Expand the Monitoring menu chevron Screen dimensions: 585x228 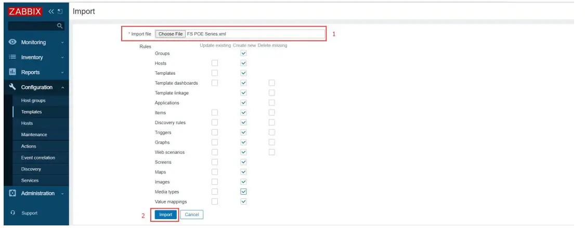(x=62, y=43)
